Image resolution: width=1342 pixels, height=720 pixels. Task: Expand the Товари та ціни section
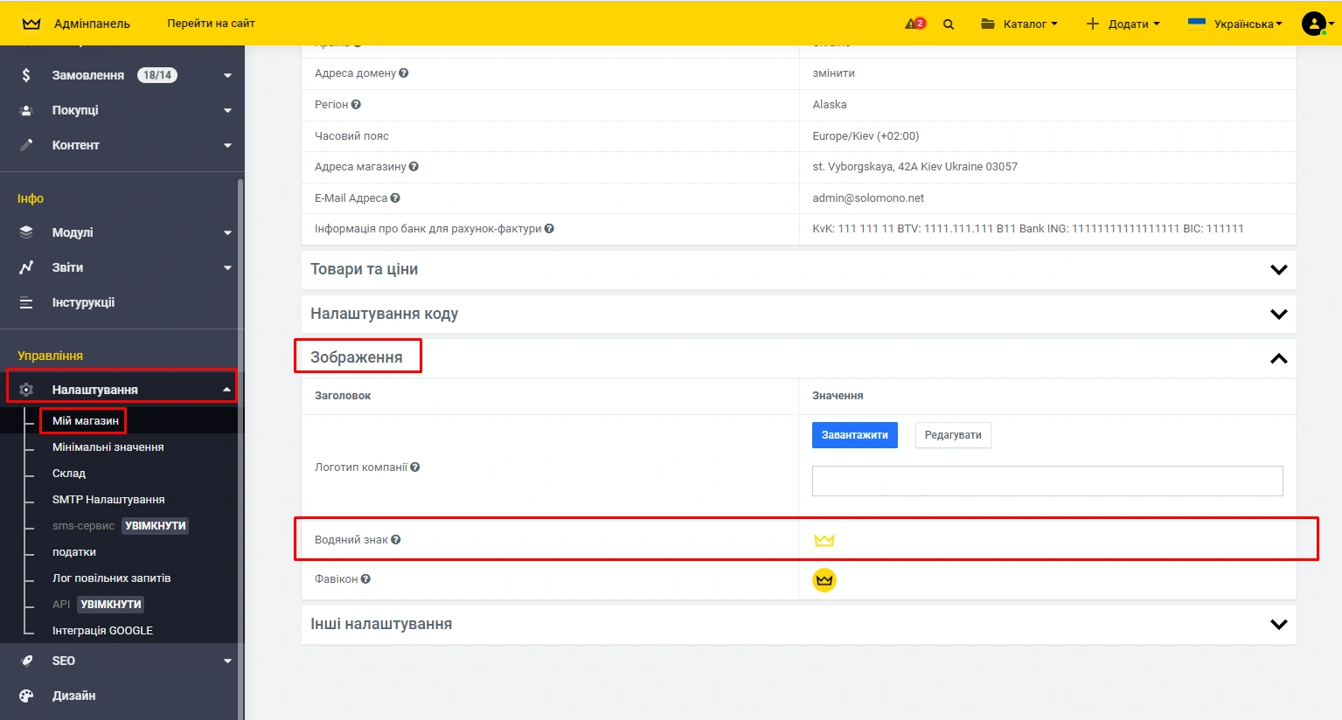(1278, 270)
